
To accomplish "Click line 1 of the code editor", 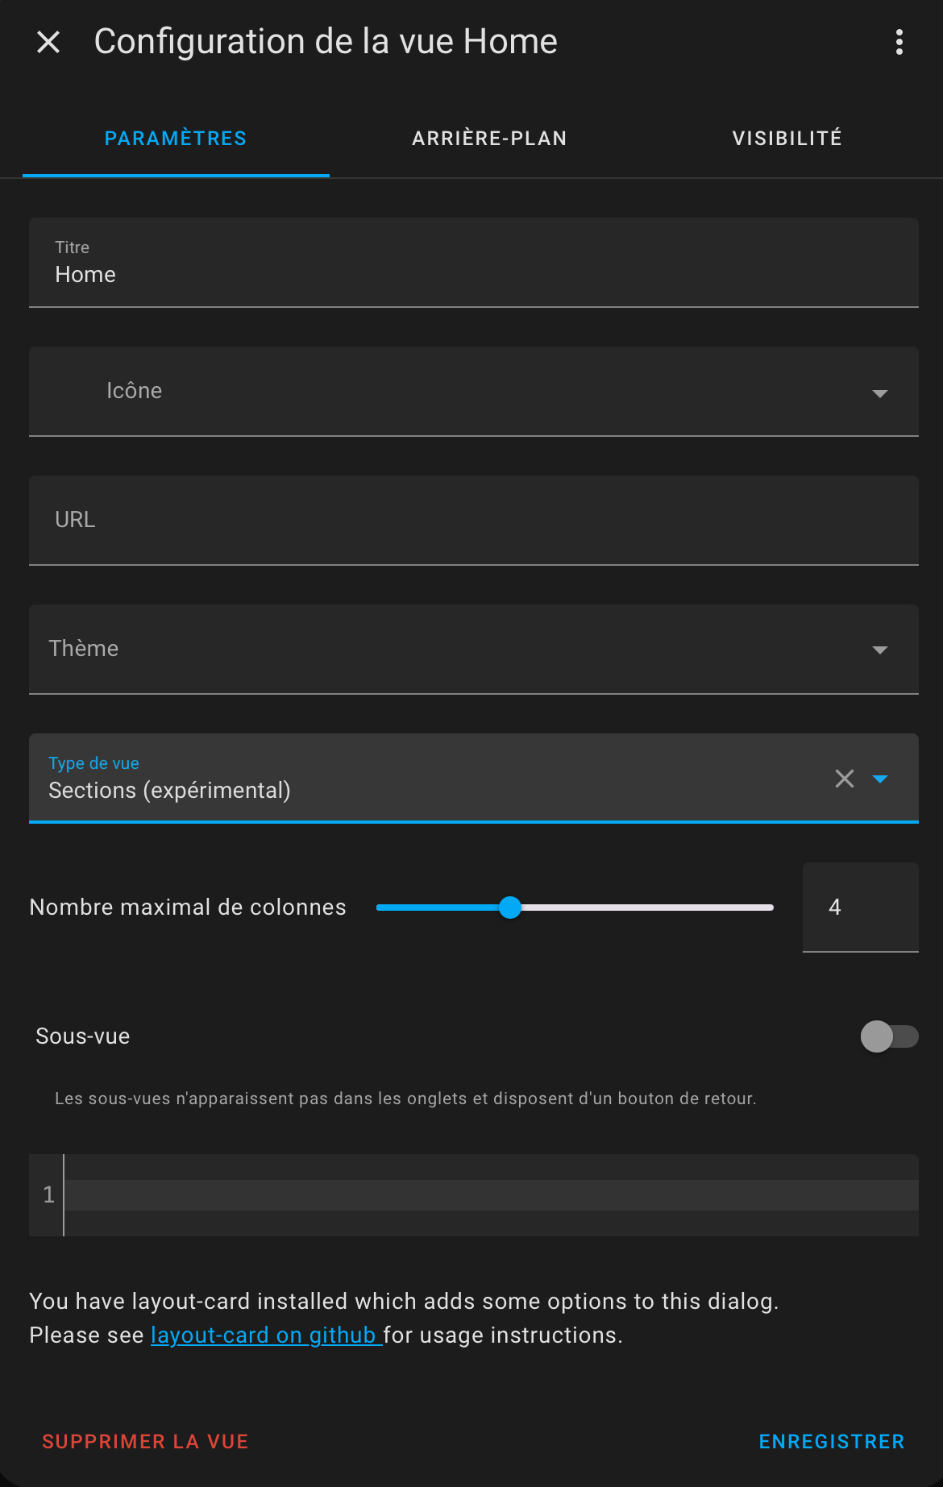I will tap(492, 1195).
